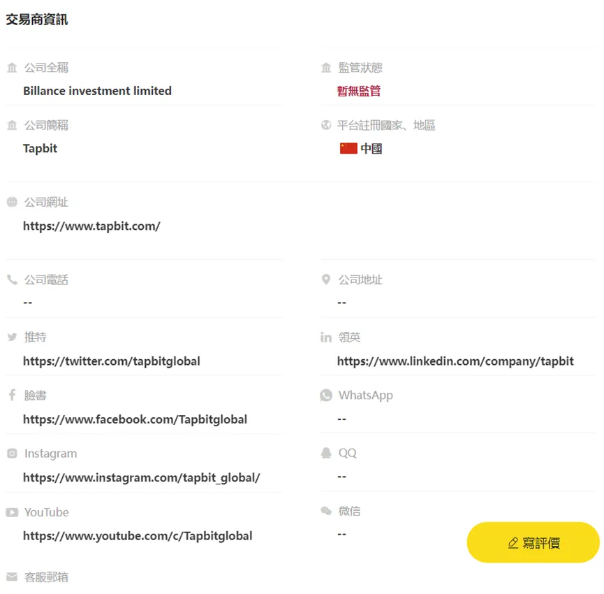Click the empty -- value under 微信
Viewport: 604px width, 594px height.
point(341,535)
